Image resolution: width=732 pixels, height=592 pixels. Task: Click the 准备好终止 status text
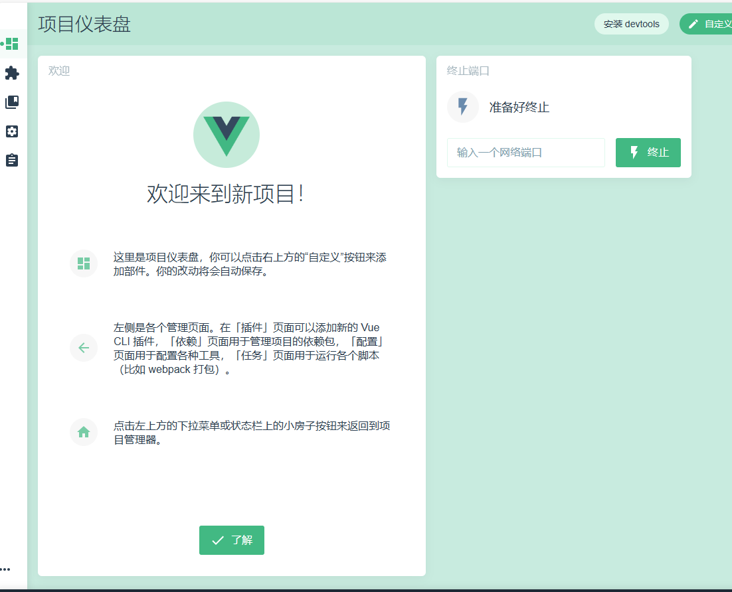point(519,108)
